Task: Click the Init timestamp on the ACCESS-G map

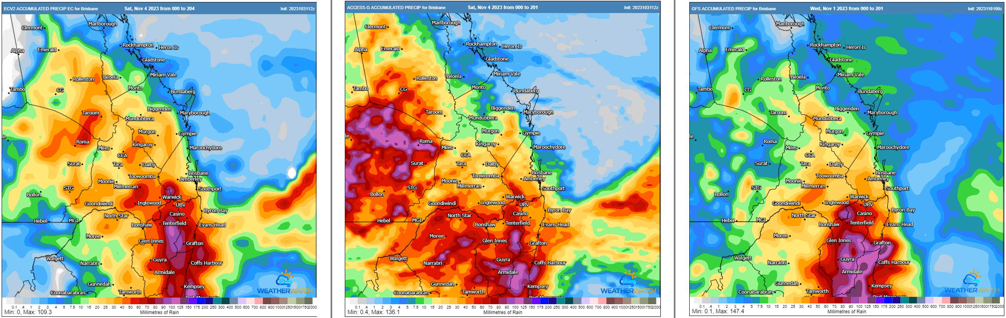Action: 641,7
